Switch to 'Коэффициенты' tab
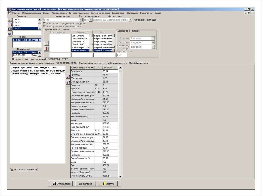Screen dimensions: 262x196 coord(139,63)
